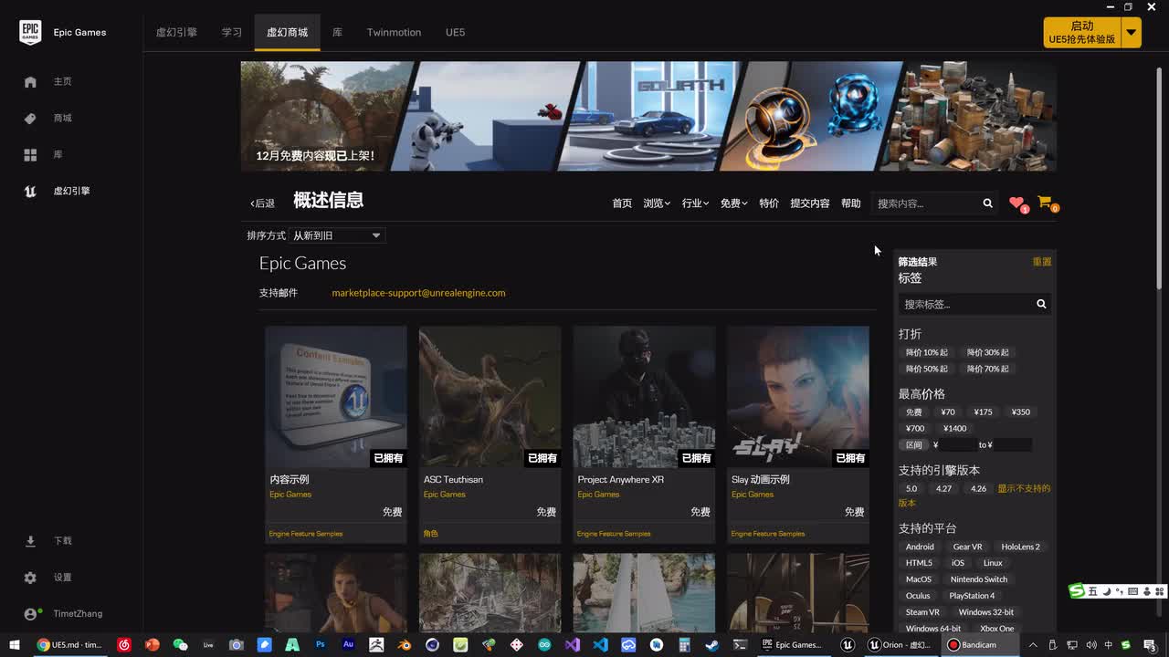Open the 主页 home icon in sidebar
This screenshot has height=657, width=1169.
[30, 82]
